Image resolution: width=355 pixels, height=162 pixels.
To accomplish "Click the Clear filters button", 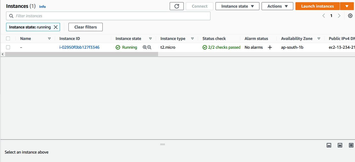I will (85, 27).
